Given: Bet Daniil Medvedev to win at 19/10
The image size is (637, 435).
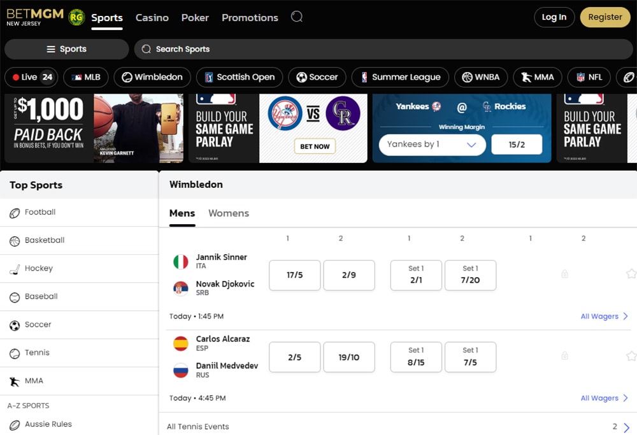Looking at the screenshot, I should click(x=349, y=357).
